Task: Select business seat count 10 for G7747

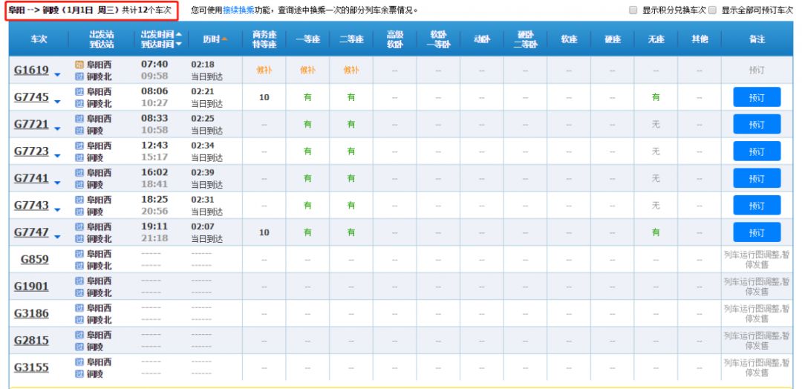Action: click(264, 232)
